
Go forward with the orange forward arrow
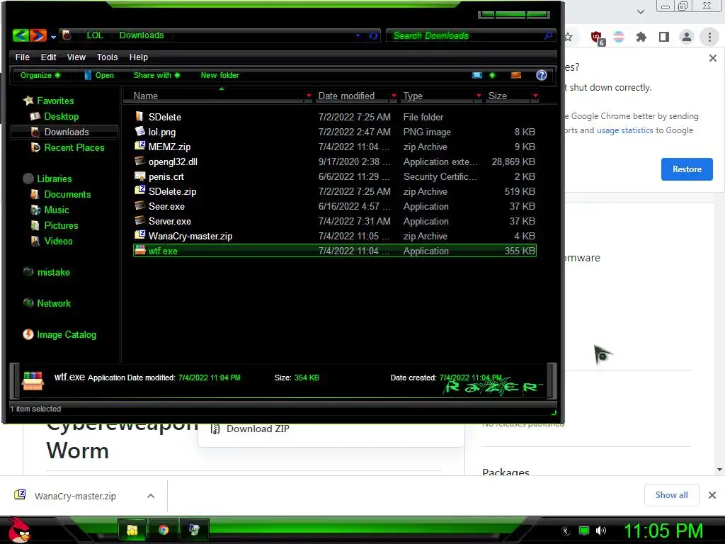pos(38,35)
